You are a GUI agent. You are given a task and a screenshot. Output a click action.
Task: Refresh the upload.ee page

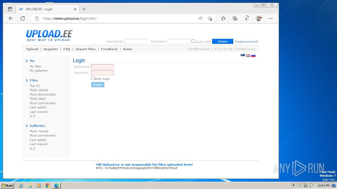click(x=23, y=18)
